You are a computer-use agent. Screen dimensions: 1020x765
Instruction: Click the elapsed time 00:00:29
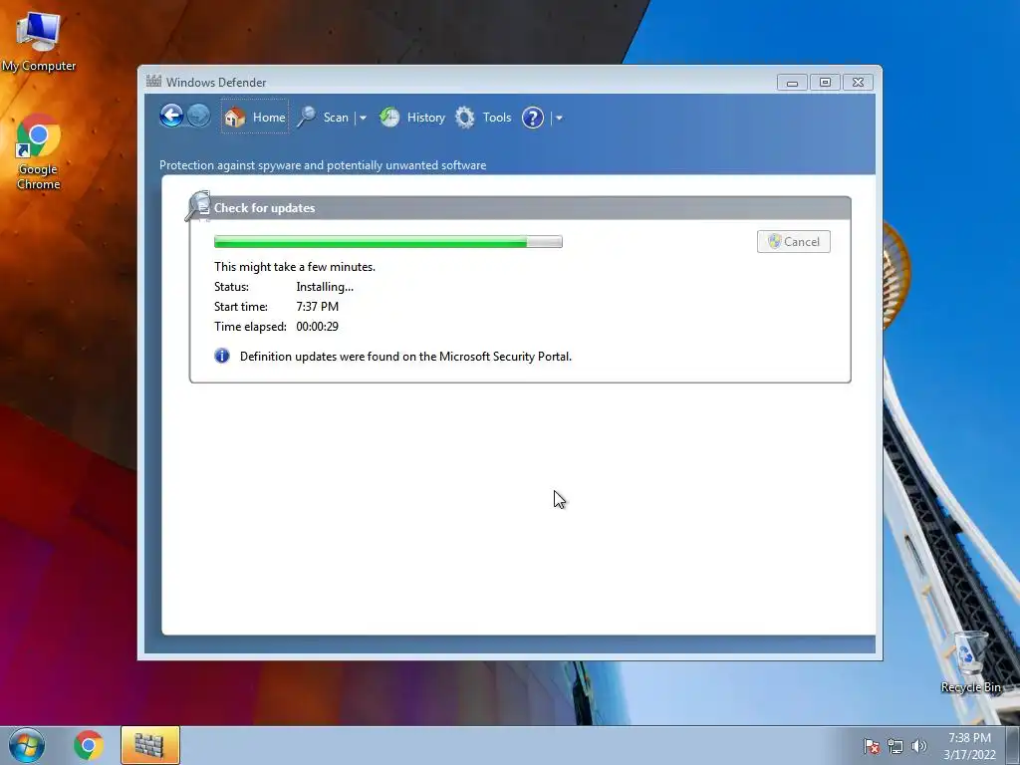pos(318,327)
